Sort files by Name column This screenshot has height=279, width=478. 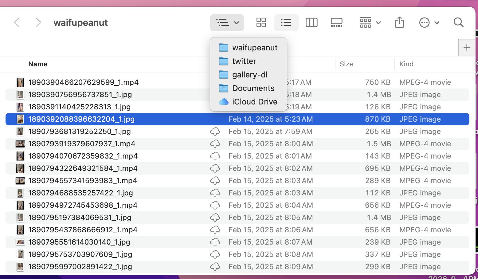tap(38, 64)
